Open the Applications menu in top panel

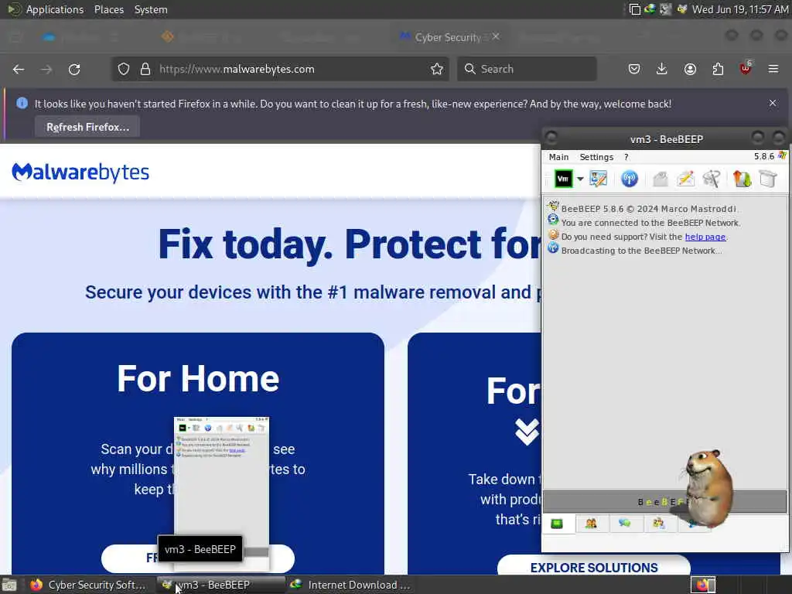55,9
